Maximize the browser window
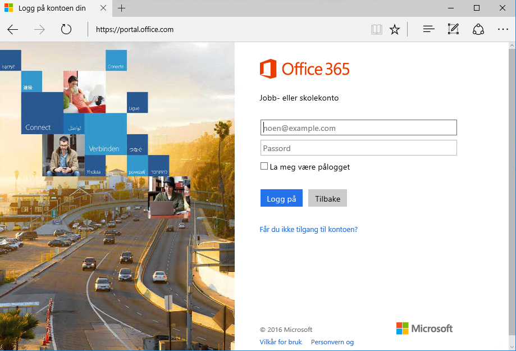 [x=477, y=8]
